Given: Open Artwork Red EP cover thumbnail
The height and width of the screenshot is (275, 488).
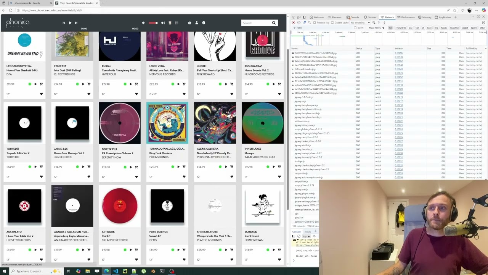Looking at the screenshot, I should 120,206.
